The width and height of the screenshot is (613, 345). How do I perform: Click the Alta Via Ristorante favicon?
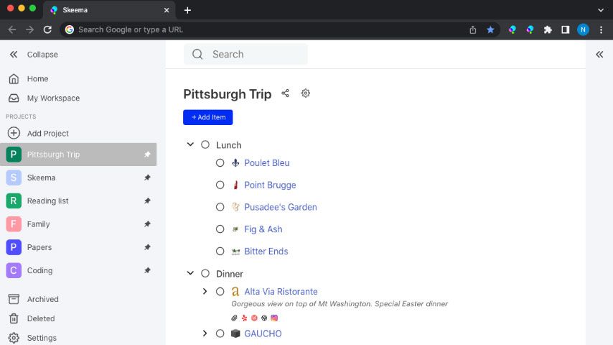235,292
